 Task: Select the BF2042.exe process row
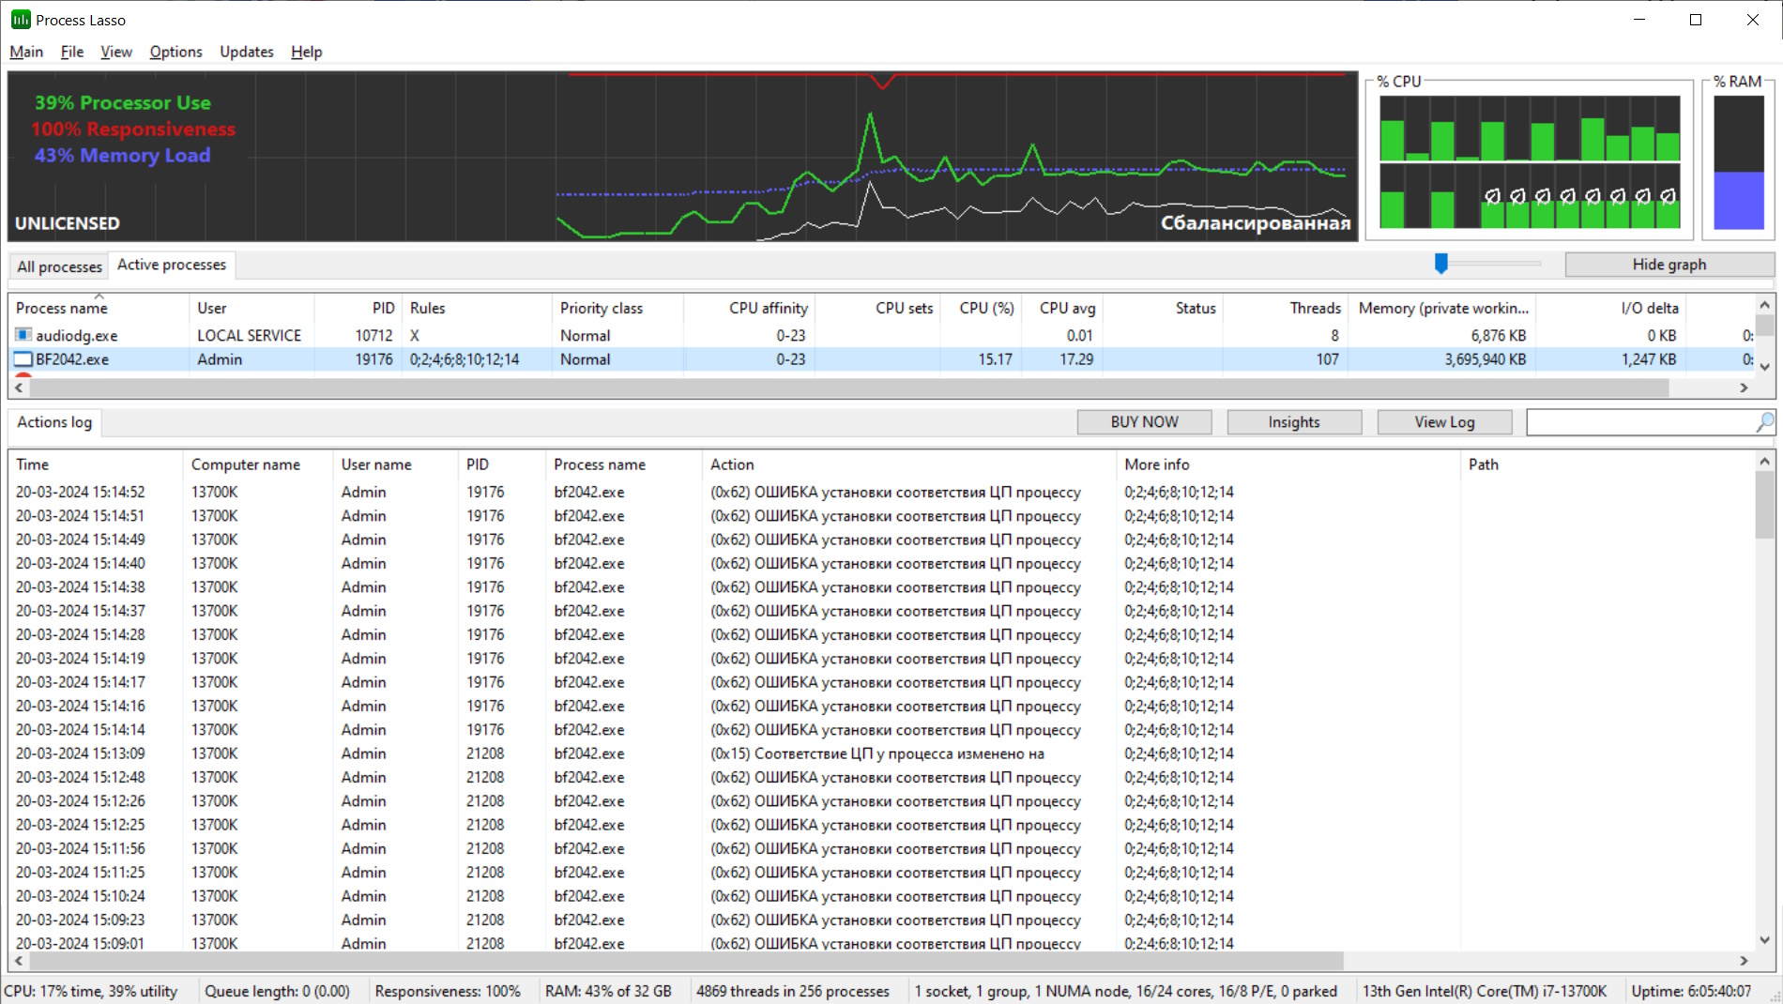click(881, 359)
